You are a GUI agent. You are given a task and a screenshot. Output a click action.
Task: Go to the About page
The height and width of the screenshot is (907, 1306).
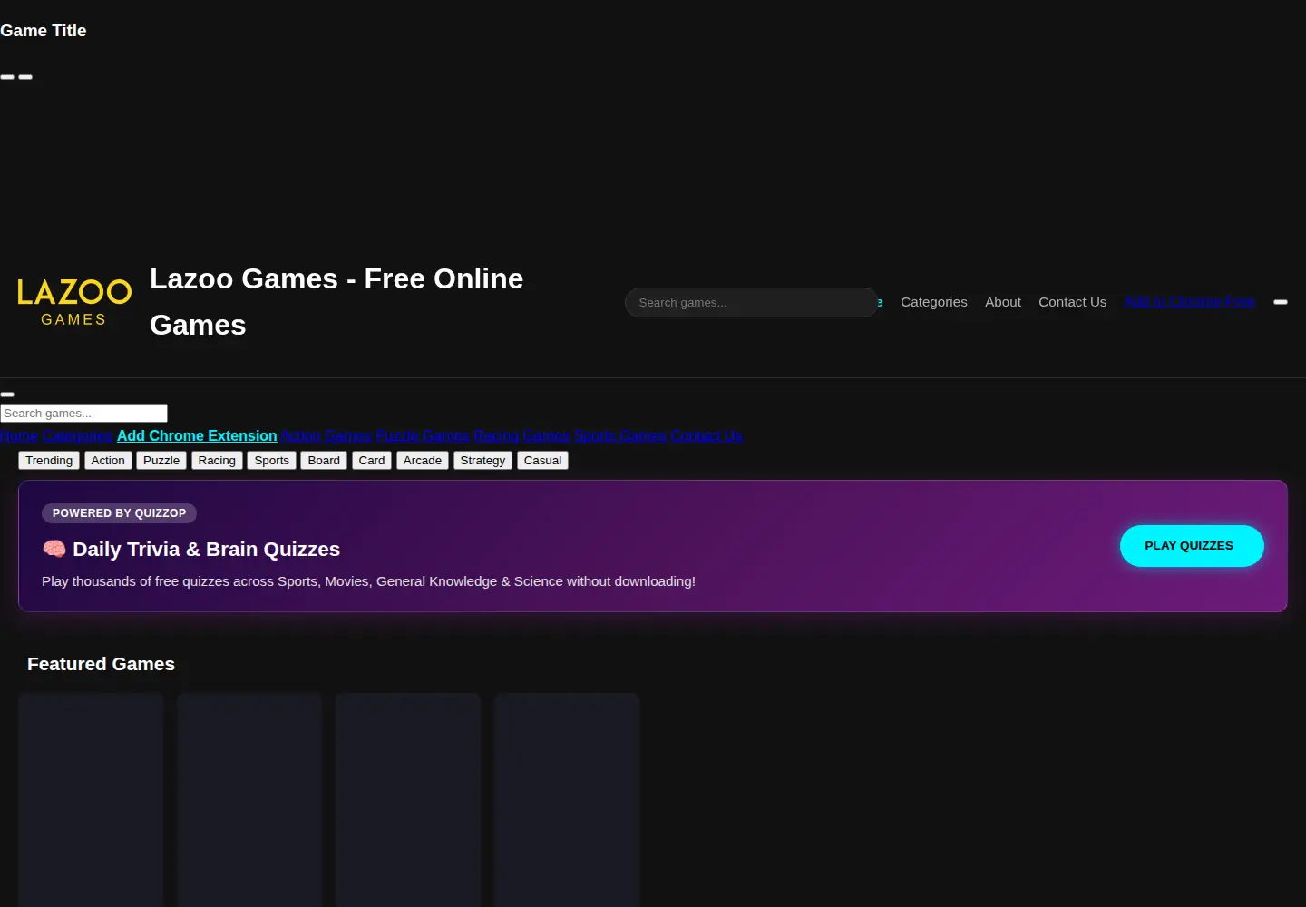(x=1003, y=302)
